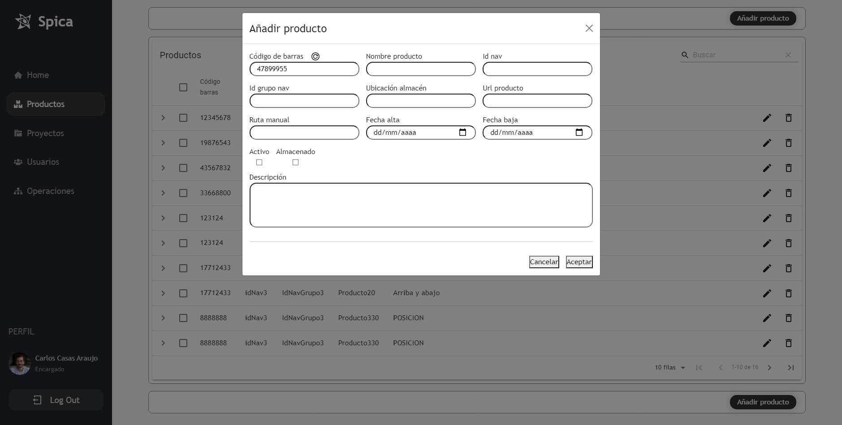The image size is (842, 425).
Task: Select checkbox for row 19876543
Action: pyautogui.click(x=183, y=143)
